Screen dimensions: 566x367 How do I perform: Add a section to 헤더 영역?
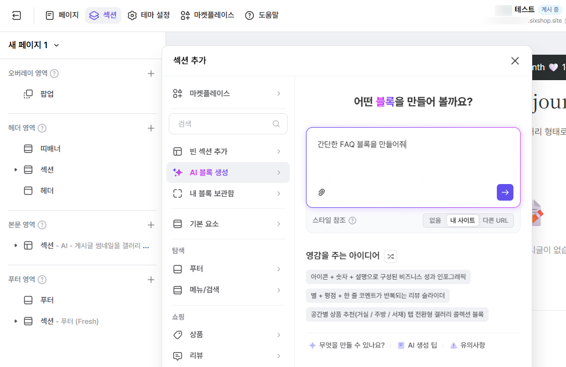151,128
